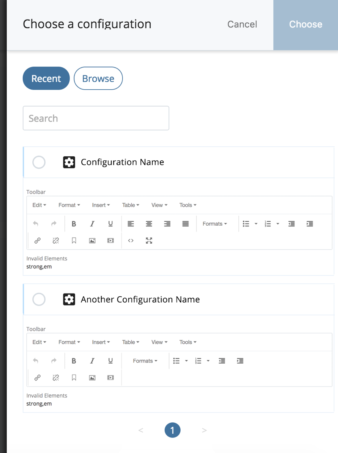The height and width of the screenshot is (453, 338).
Task: Click insert media icon in Another Configuration Name toolbar
Action: 110,378
